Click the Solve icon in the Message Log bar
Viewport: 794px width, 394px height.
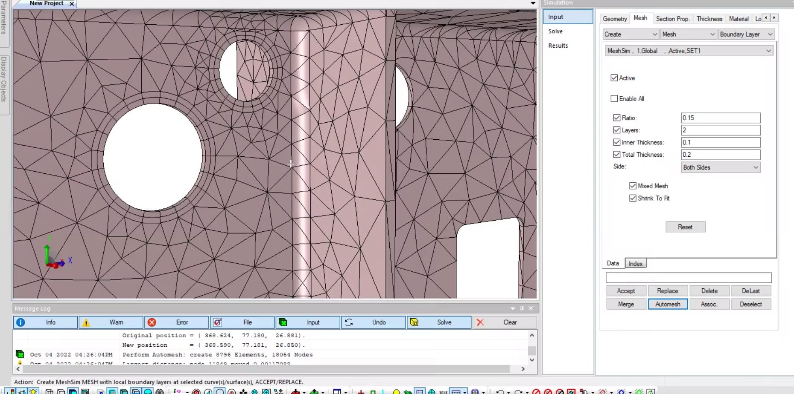coord(415,322)
